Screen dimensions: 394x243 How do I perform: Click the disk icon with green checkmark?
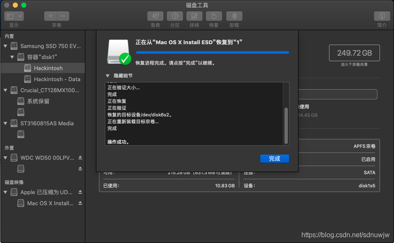tap(119, 52)
